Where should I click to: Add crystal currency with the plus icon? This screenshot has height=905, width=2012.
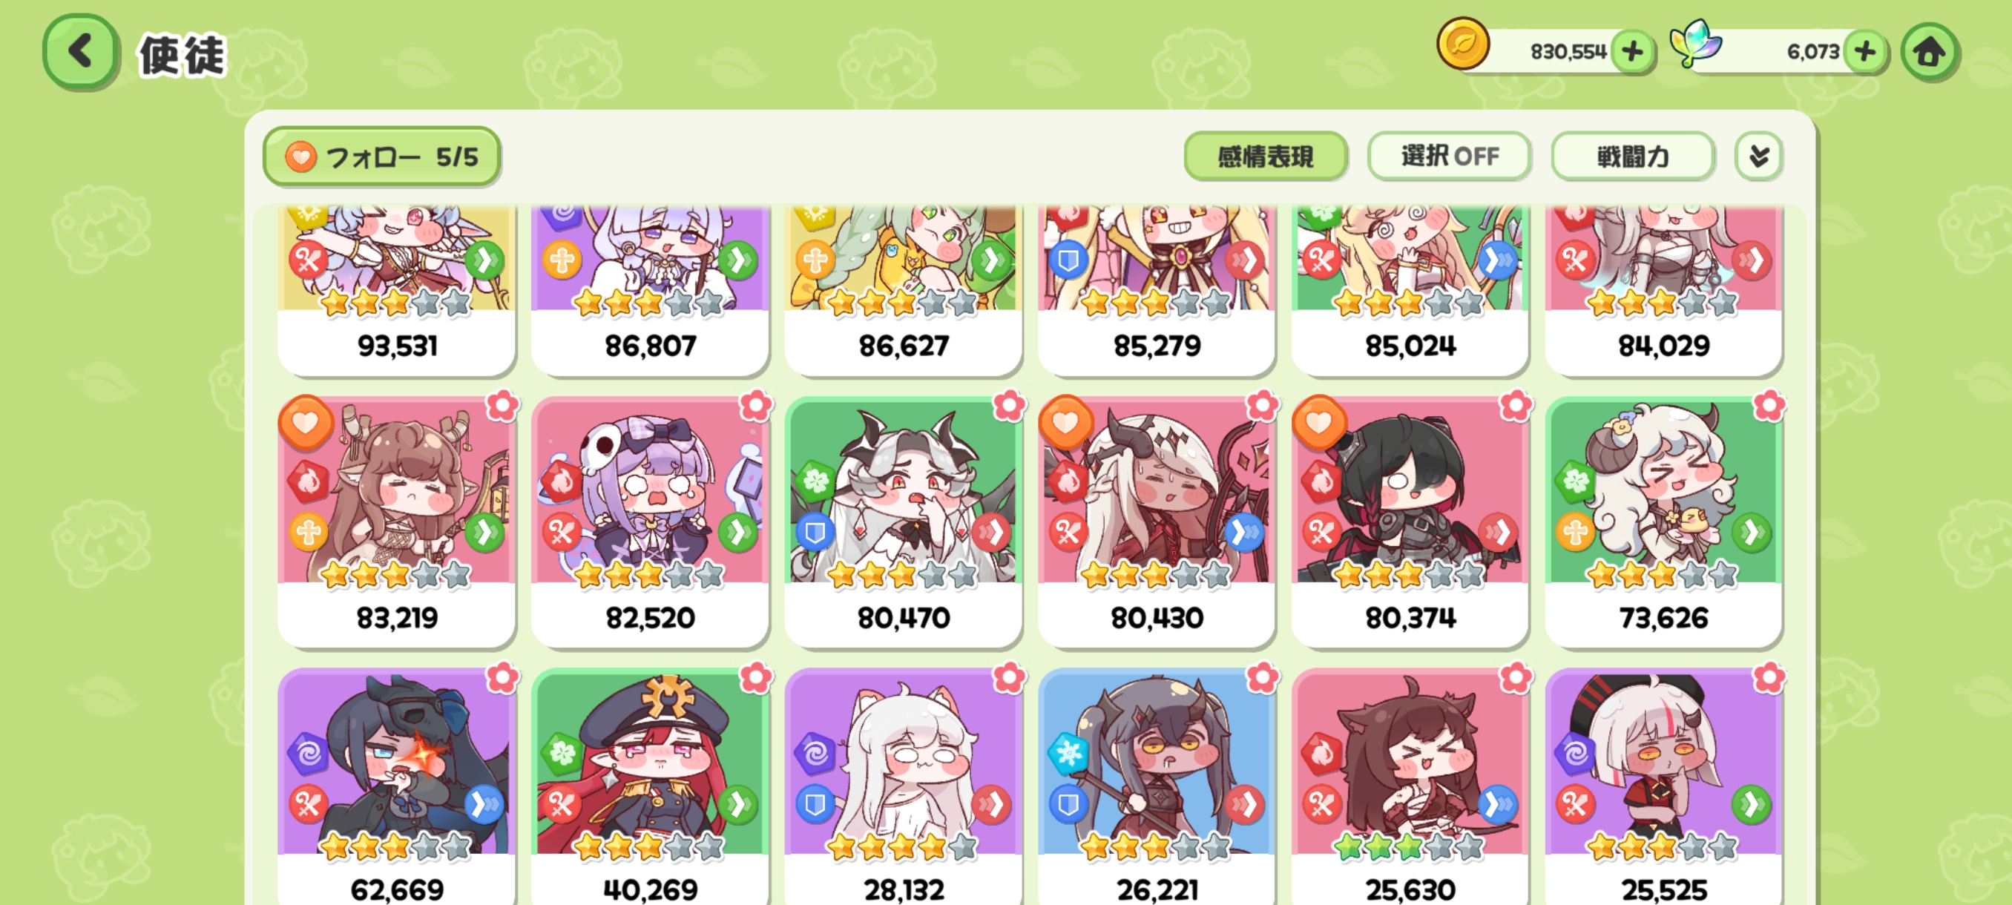1865,53
